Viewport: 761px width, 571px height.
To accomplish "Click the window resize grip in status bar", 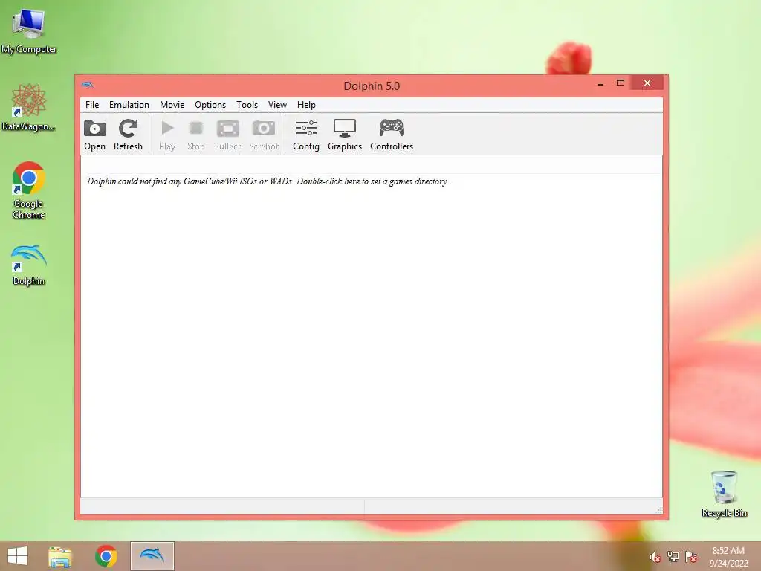I will point(658,510).
